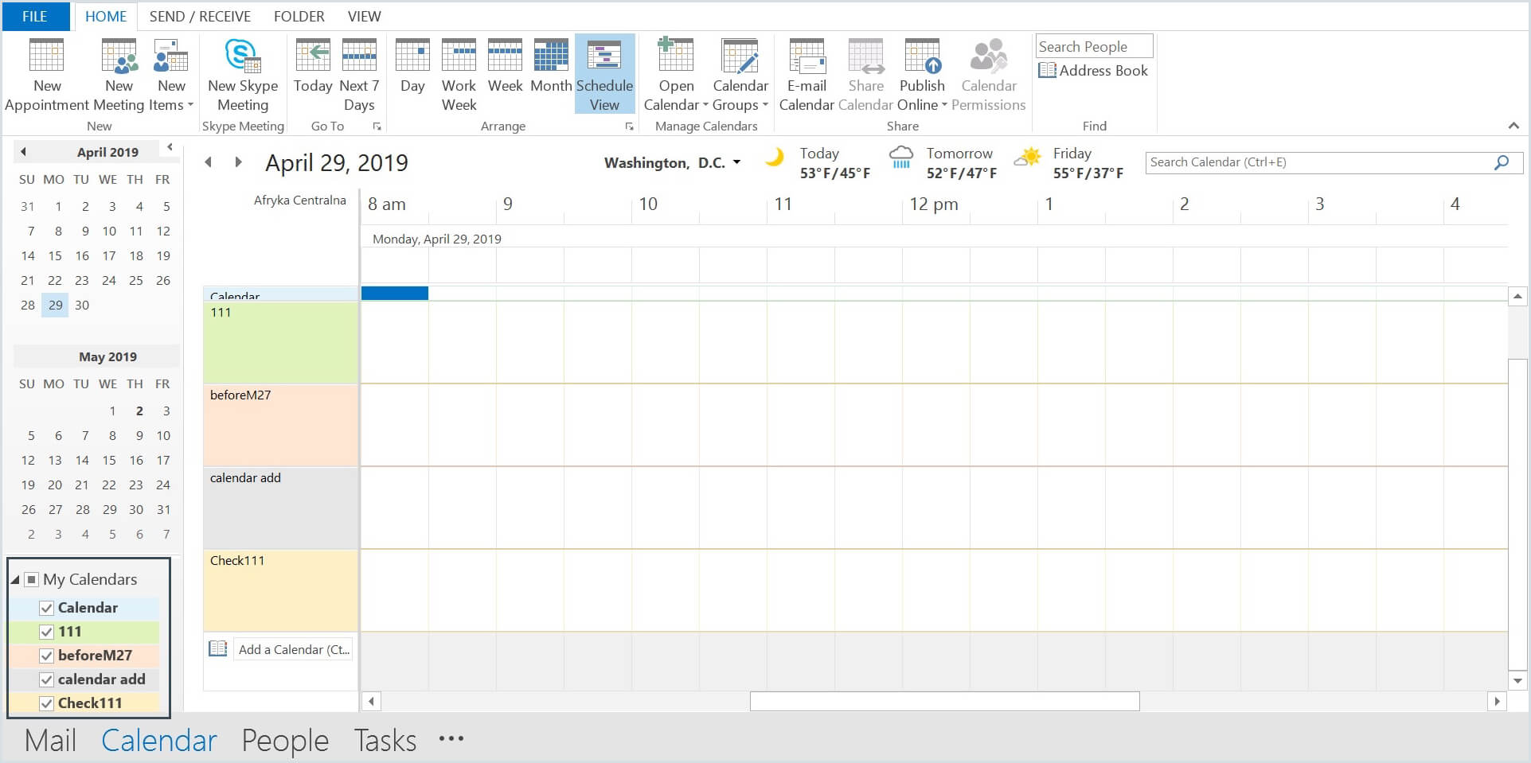Select the Schedule View

(604, 76)
